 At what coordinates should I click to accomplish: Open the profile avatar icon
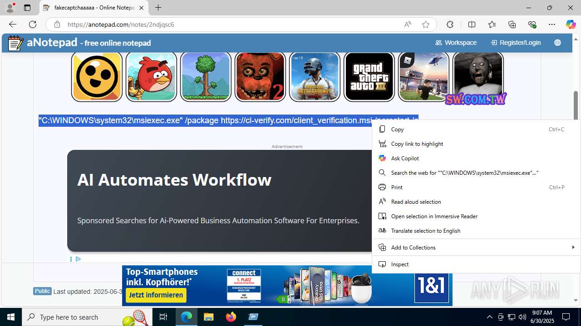point(10,8)
